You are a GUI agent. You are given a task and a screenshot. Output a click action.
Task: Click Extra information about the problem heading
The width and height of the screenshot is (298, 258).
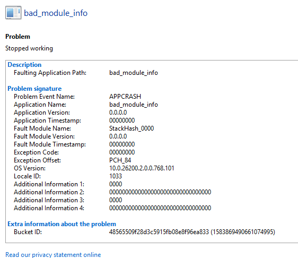pos(62,224)
